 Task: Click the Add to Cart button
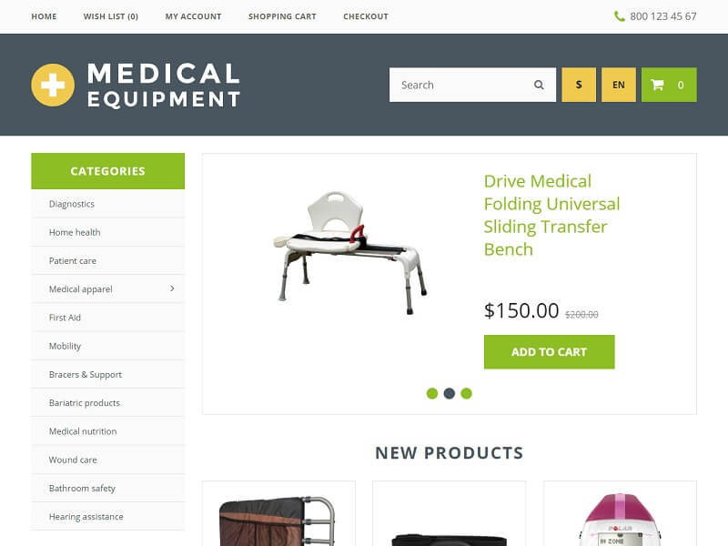tap(550, 352)
